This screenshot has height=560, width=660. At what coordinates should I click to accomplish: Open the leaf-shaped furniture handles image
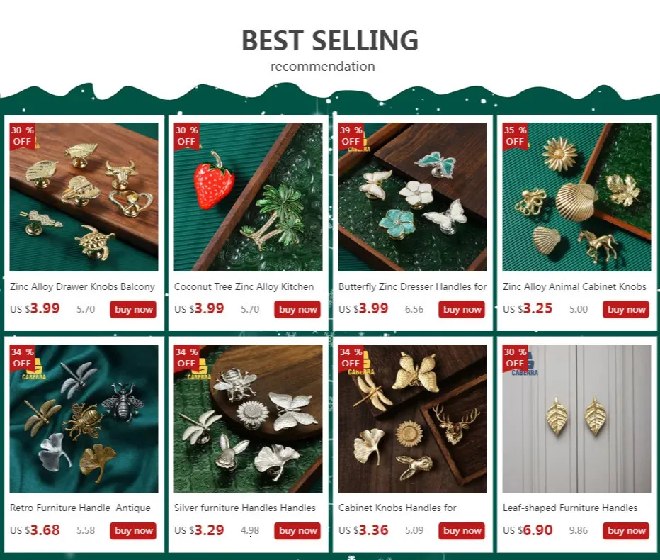[x=576, y=419]
